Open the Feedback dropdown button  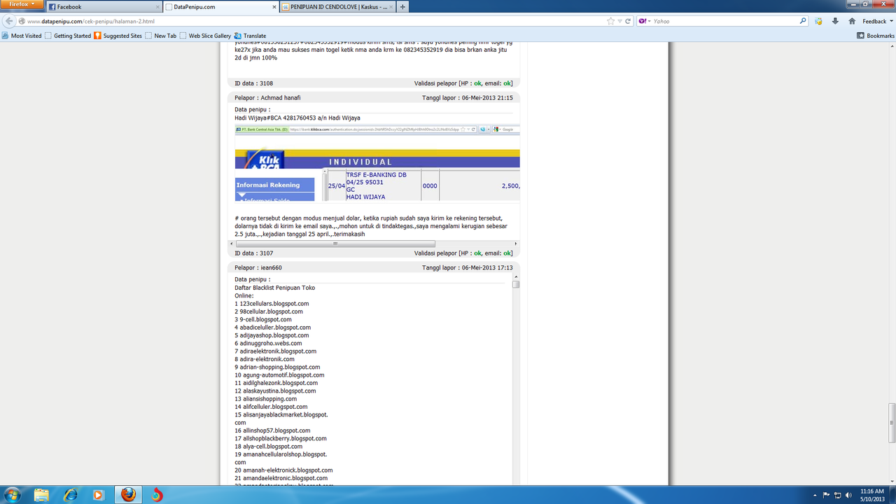(878, 21)
